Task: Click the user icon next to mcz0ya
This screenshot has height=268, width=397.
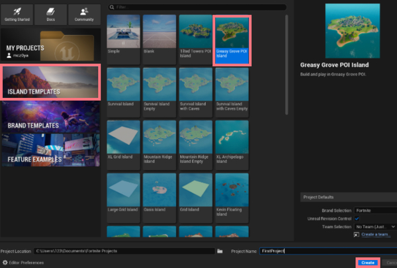Action: 9,56
